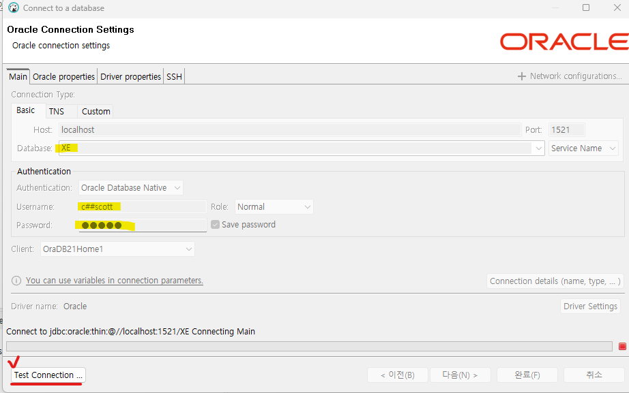Open the SSH tab
The height and width of the screenshot is (393, 629).
point(174,76)
